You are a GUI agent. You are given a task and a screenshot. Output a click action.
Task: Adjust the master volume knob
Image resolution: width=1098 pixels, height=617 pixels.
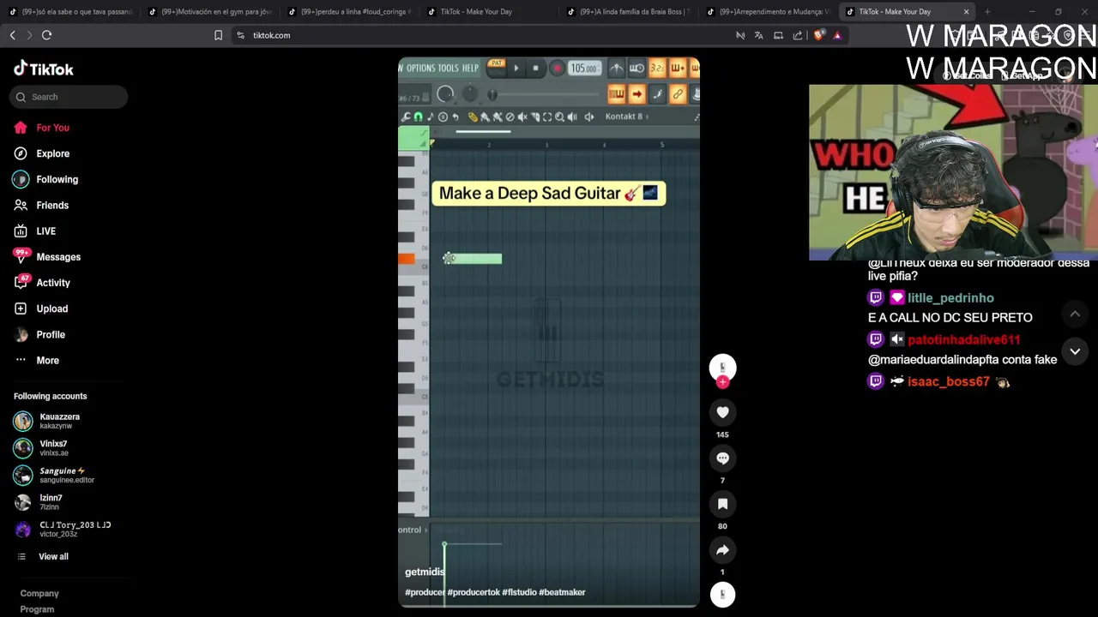click(x=445, y=93)
